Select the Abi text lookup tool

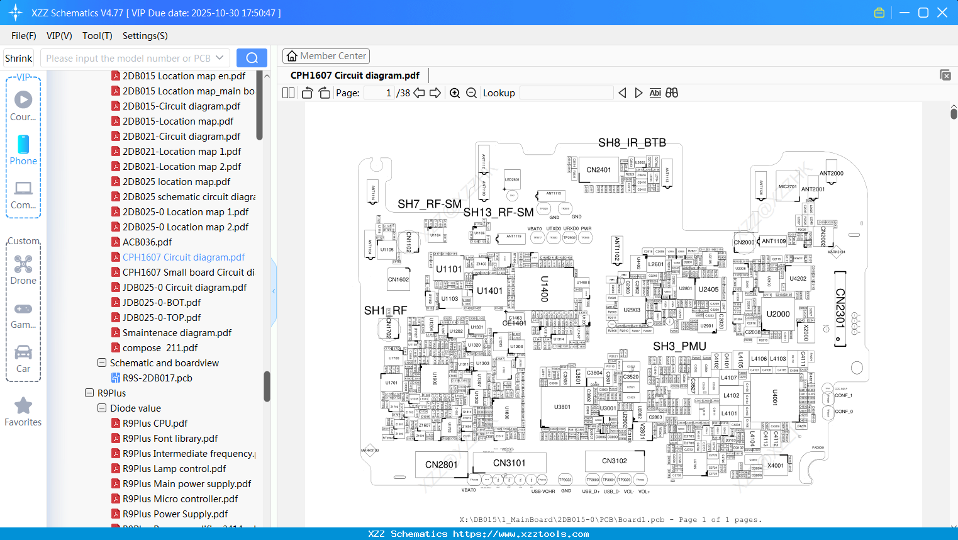[x=655, y=93]
